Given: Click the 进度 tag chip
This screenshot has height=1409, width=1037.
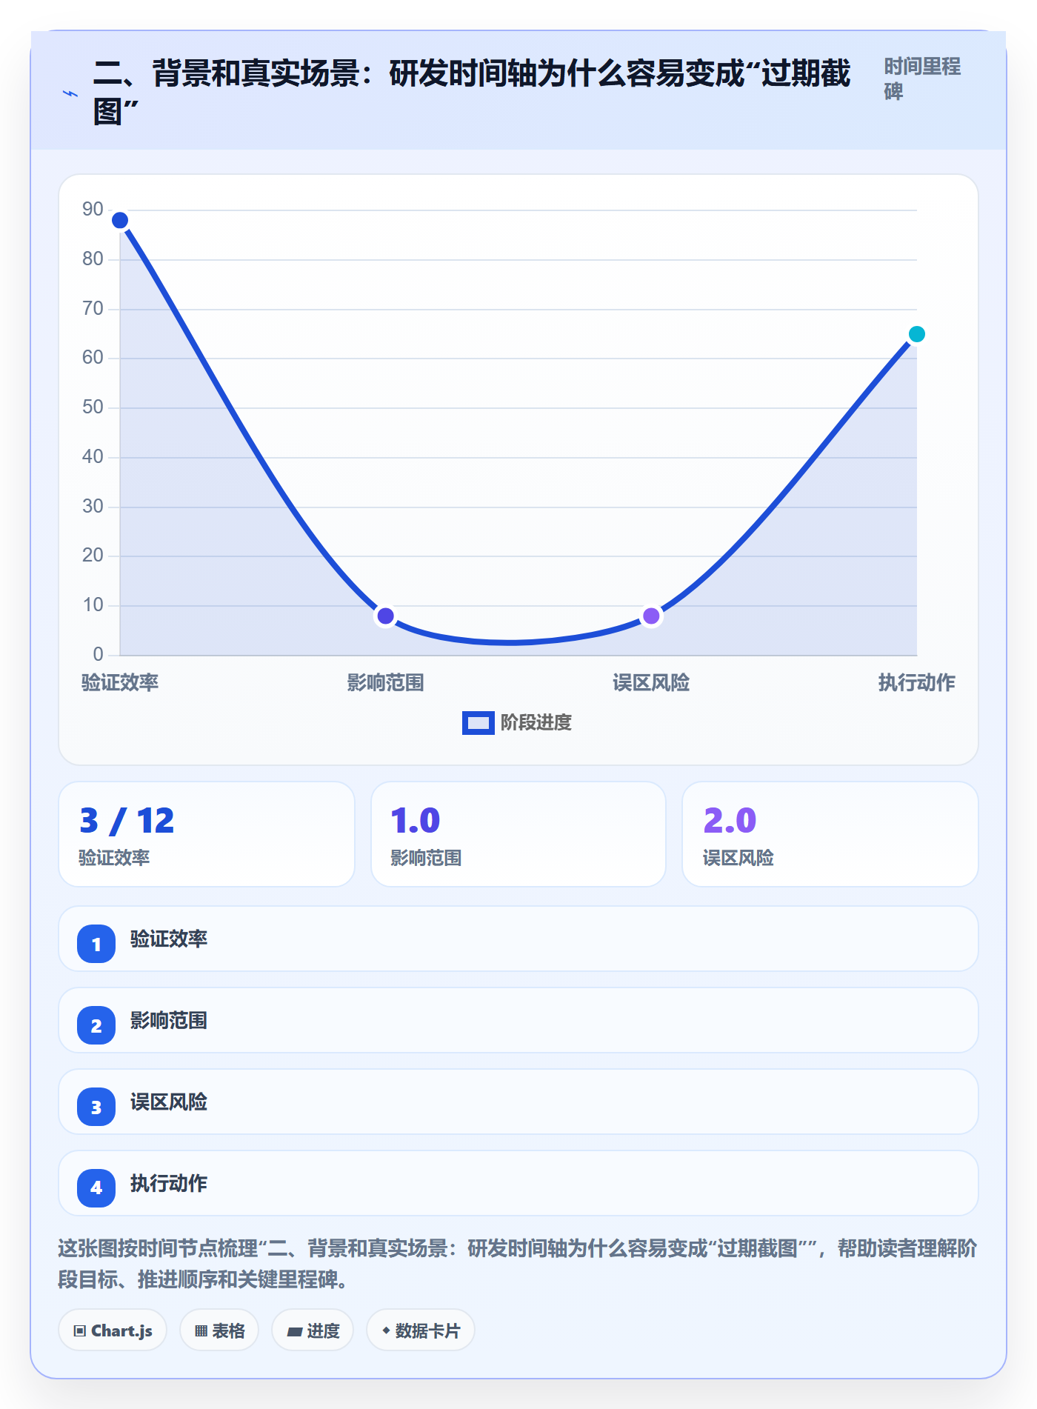Looking at the screenshot, I should (x=313, y=1330).
